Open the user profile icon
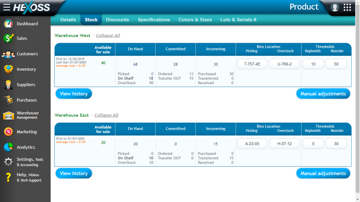This screenshot has height=202, width=360. [335, 7]
